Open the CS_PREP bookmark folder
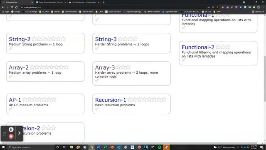Viewport: 266px width, 150px height. click(x=44, y=12)
